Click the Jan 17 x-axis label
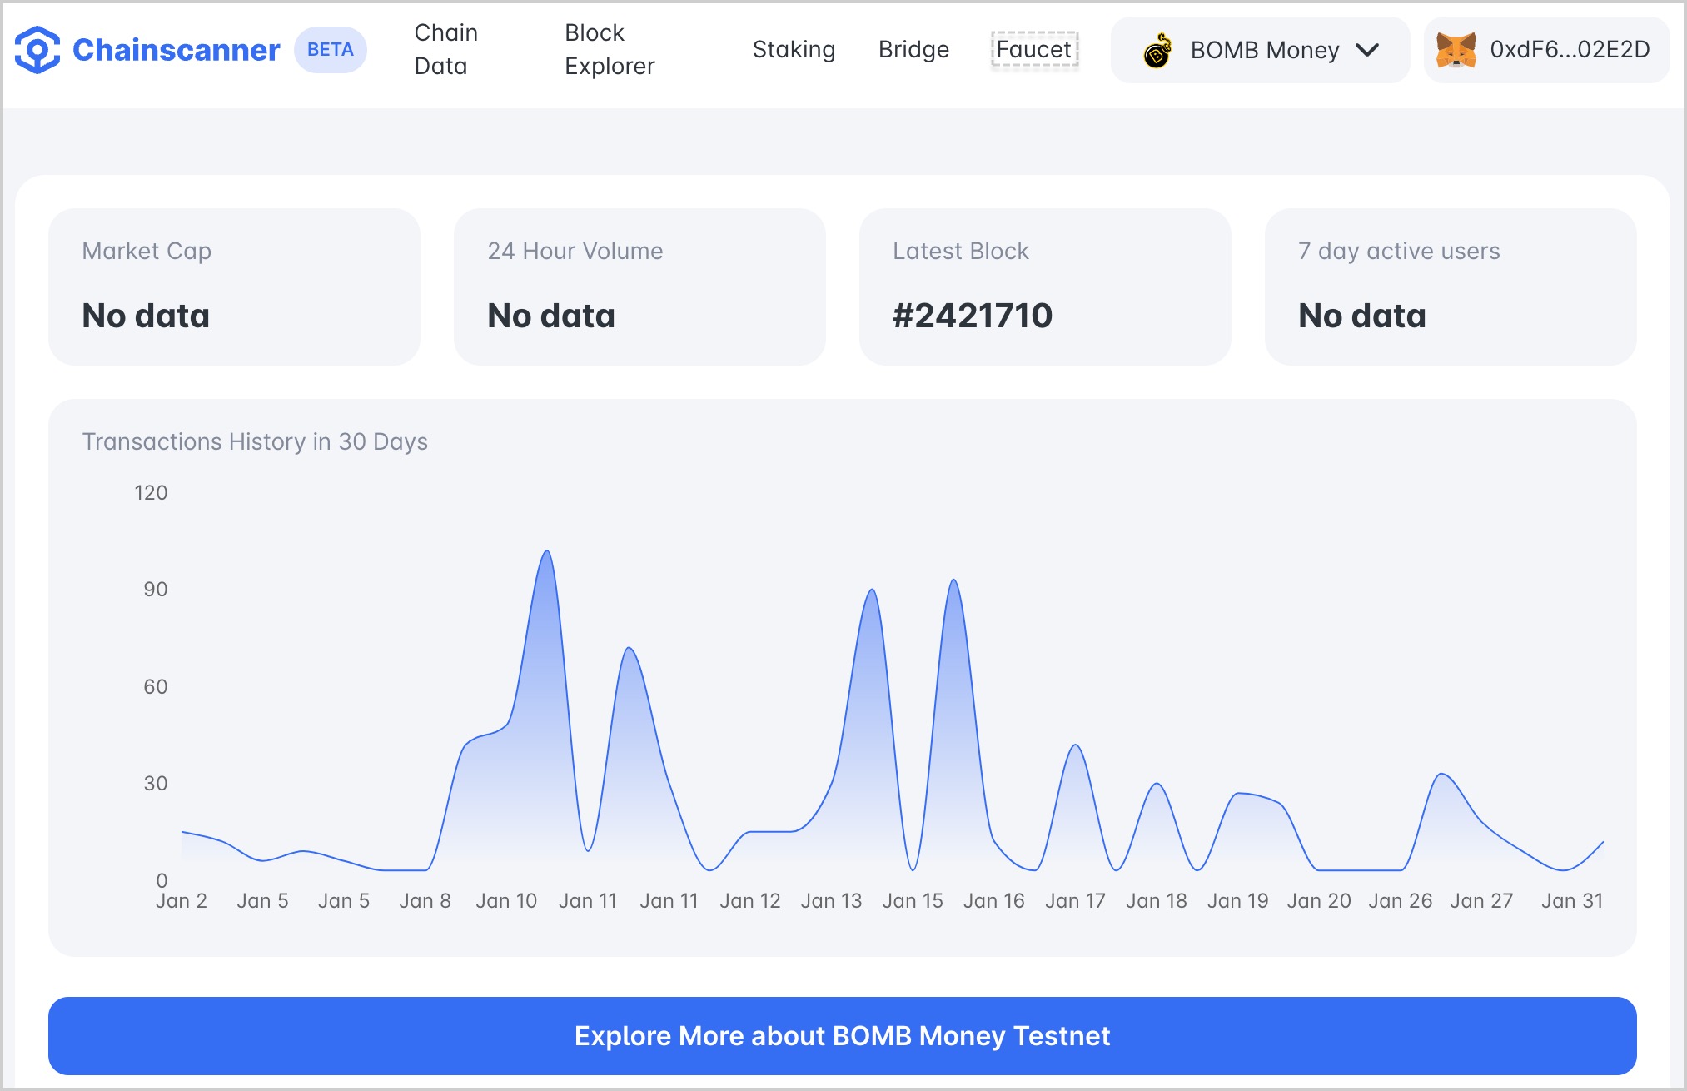The image size is (1687, 1091). [1075, 901]
